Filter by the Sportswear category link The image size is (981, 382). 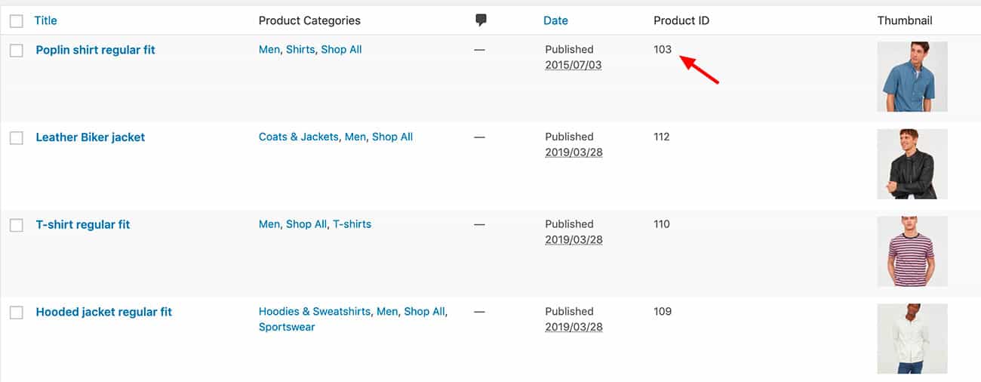[287, 327]
